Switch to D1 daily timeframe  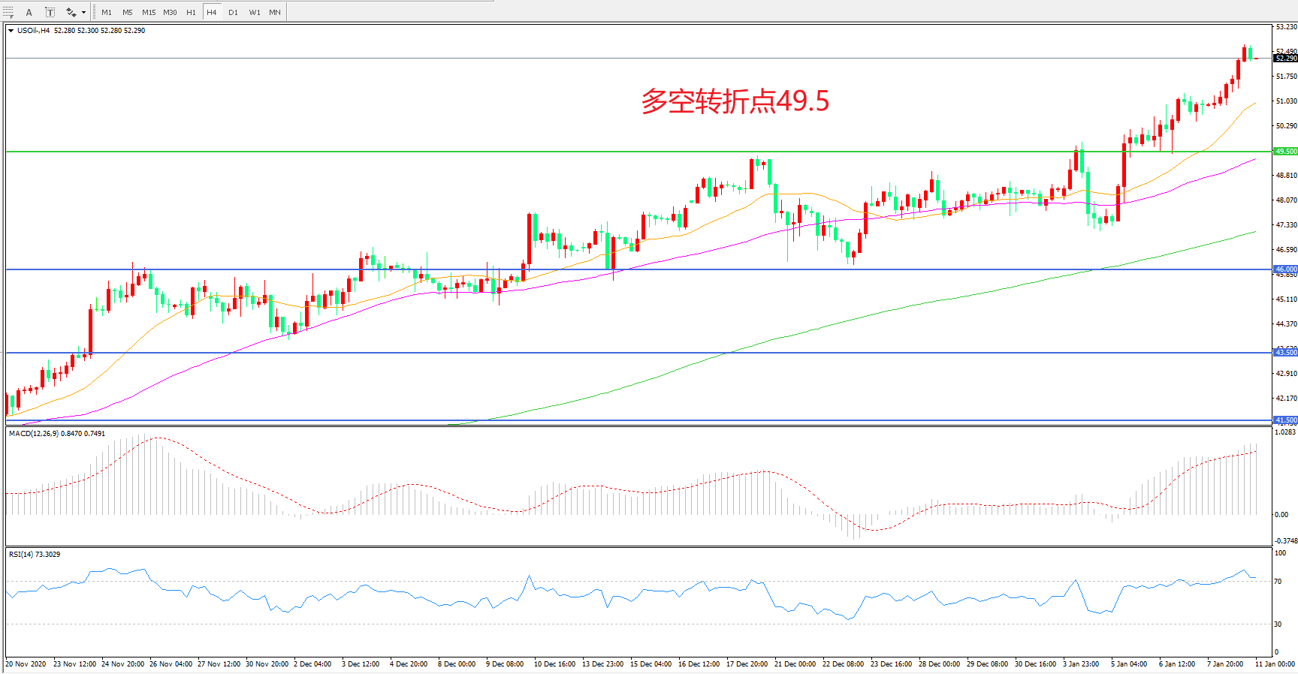coord(233,12)
